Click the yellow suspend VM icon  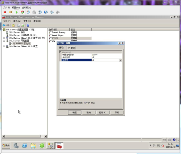tap(11, 12)
